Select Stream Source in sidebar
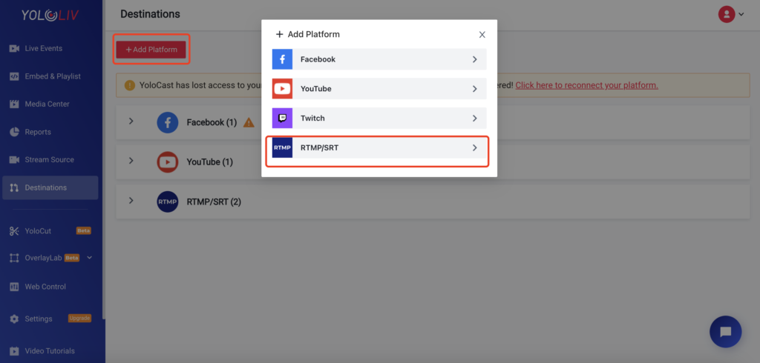760x363 pixels. coord(50,160)
